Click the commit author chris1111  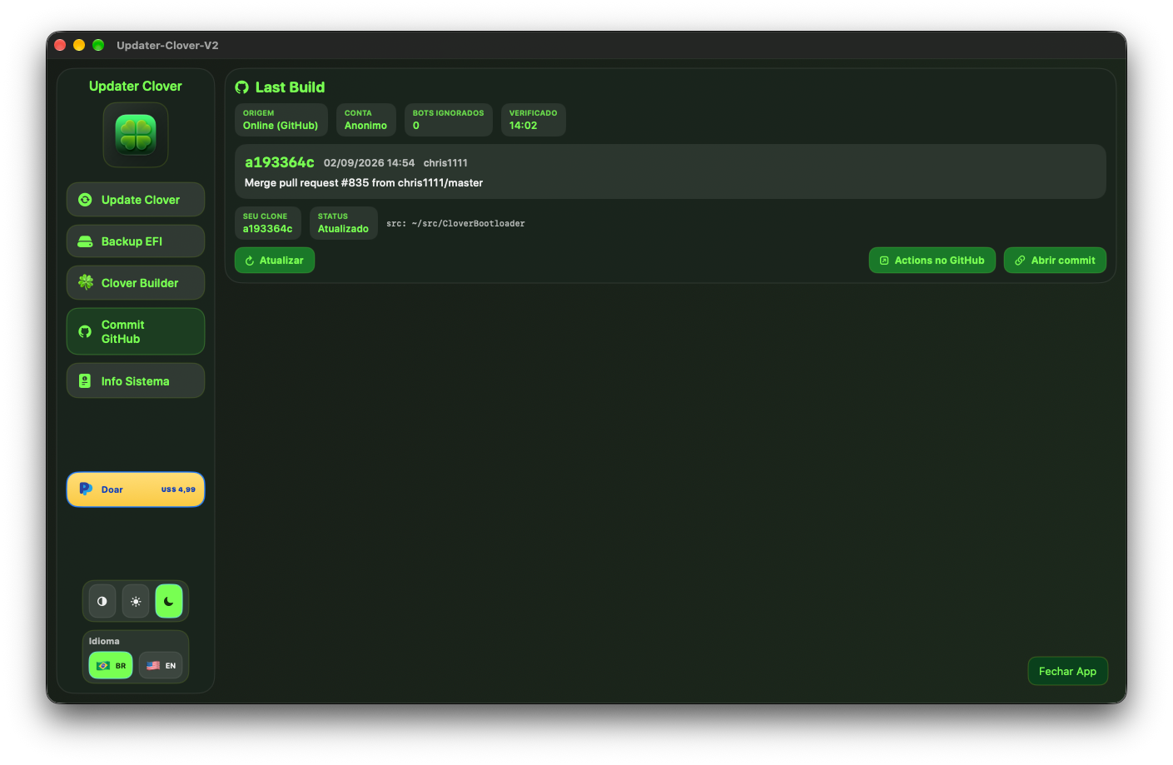[445, 163]
